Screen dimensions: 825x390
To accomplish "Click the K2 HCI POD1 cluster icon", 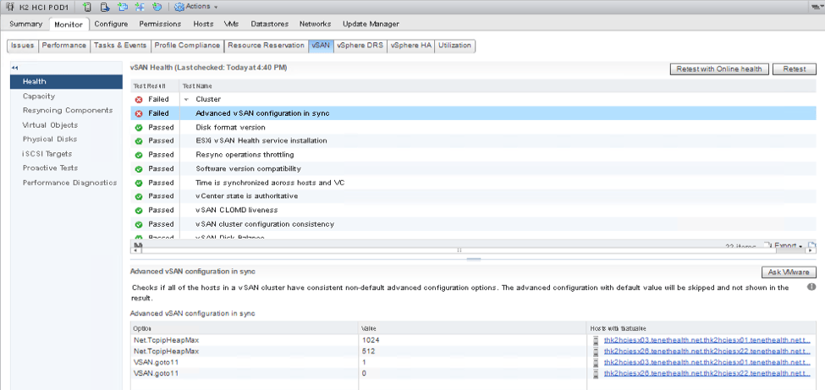I will (9, 7).
